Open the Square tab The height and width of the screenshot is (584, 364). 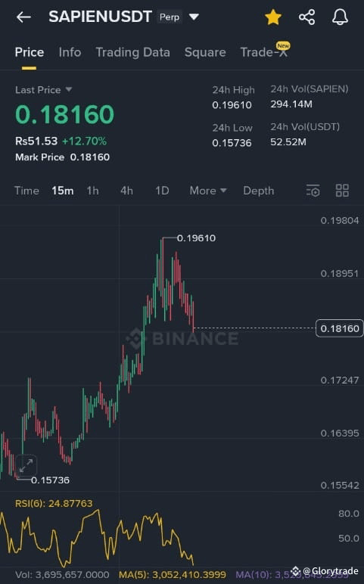point(205,52)
